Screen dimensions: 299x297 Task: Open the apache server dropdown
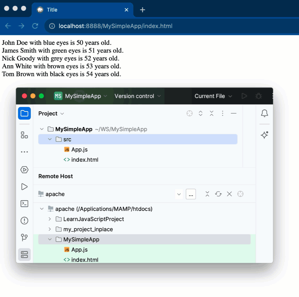[x=179, y=194]
